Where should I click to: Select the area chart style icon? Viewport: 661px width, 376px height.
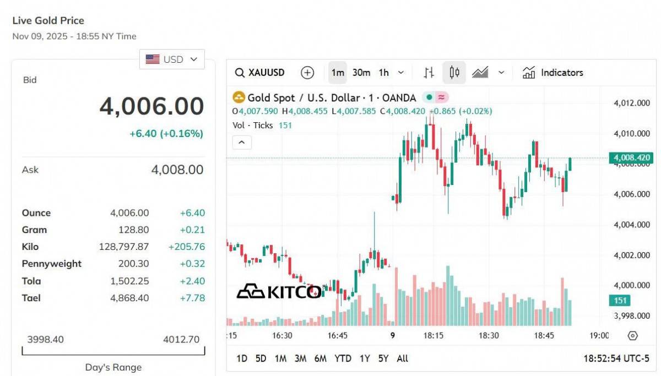coord(481,72)
